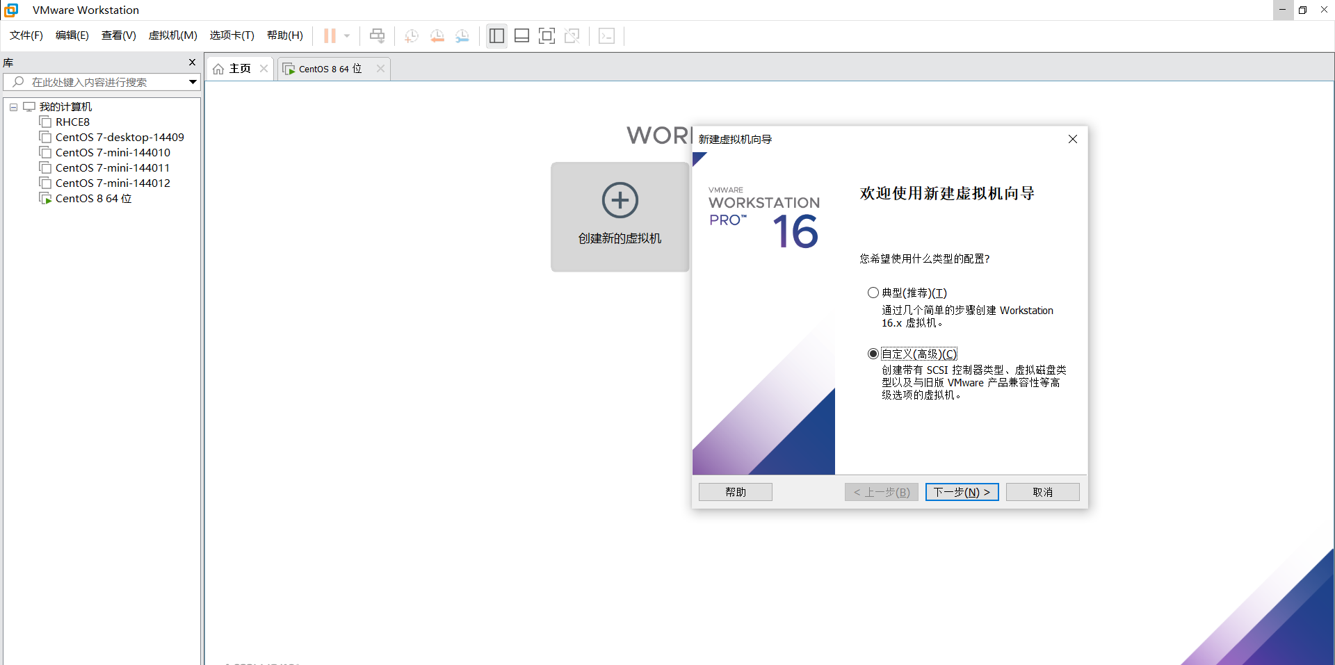Close the 新建虚拟机向导 dialog
Image resolution: width=1335 pixels, height=665 pixels.
1072,139
